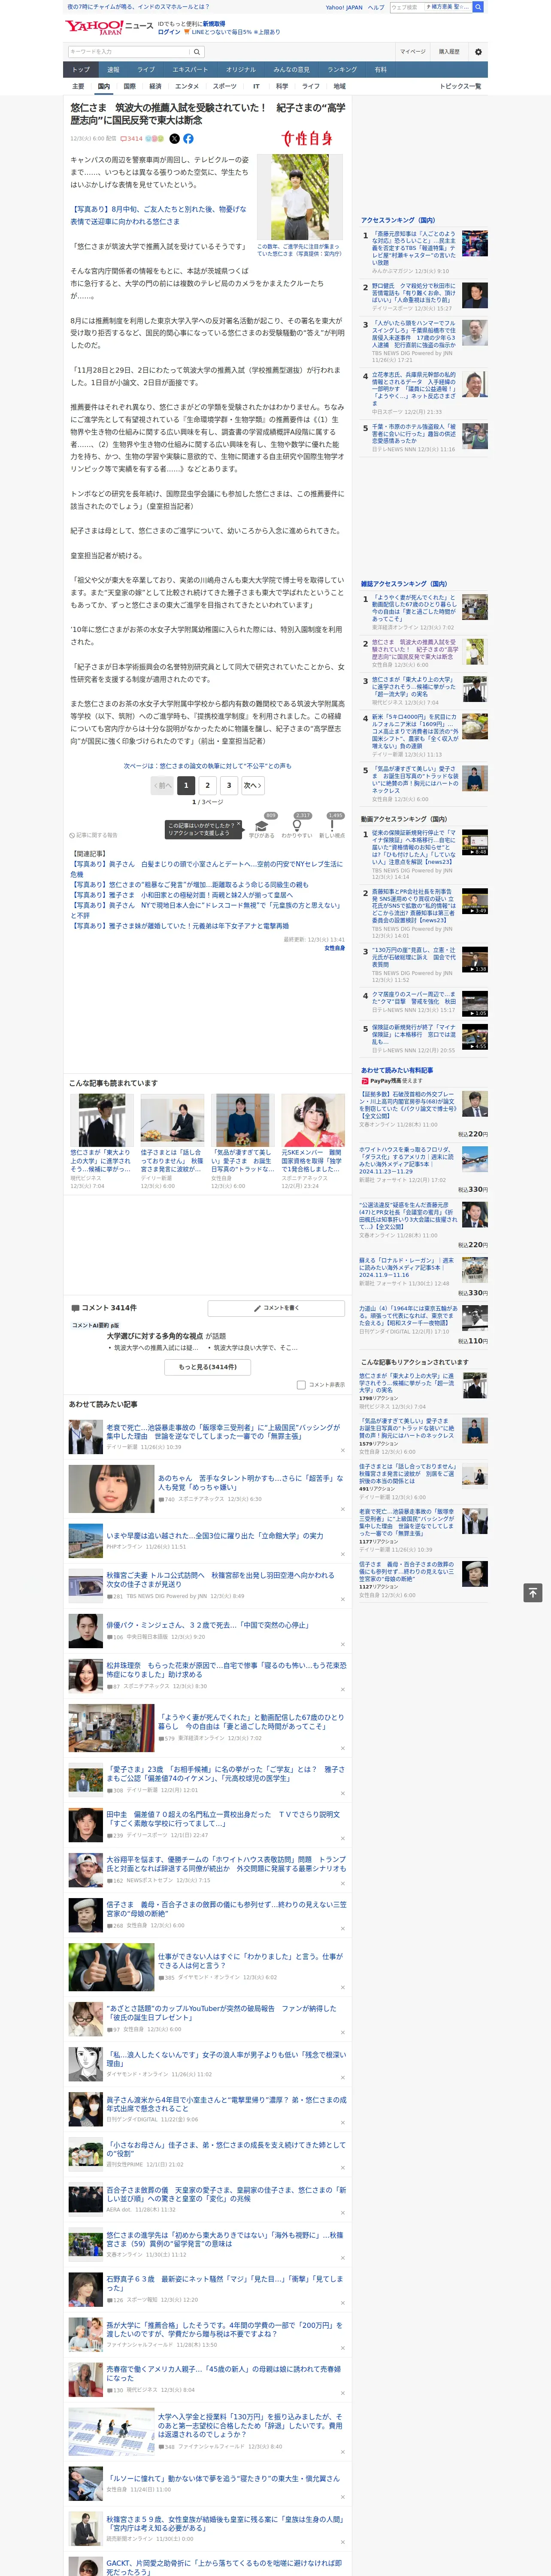Open 松井珠理奈 article link

(x=226, y=1671)
